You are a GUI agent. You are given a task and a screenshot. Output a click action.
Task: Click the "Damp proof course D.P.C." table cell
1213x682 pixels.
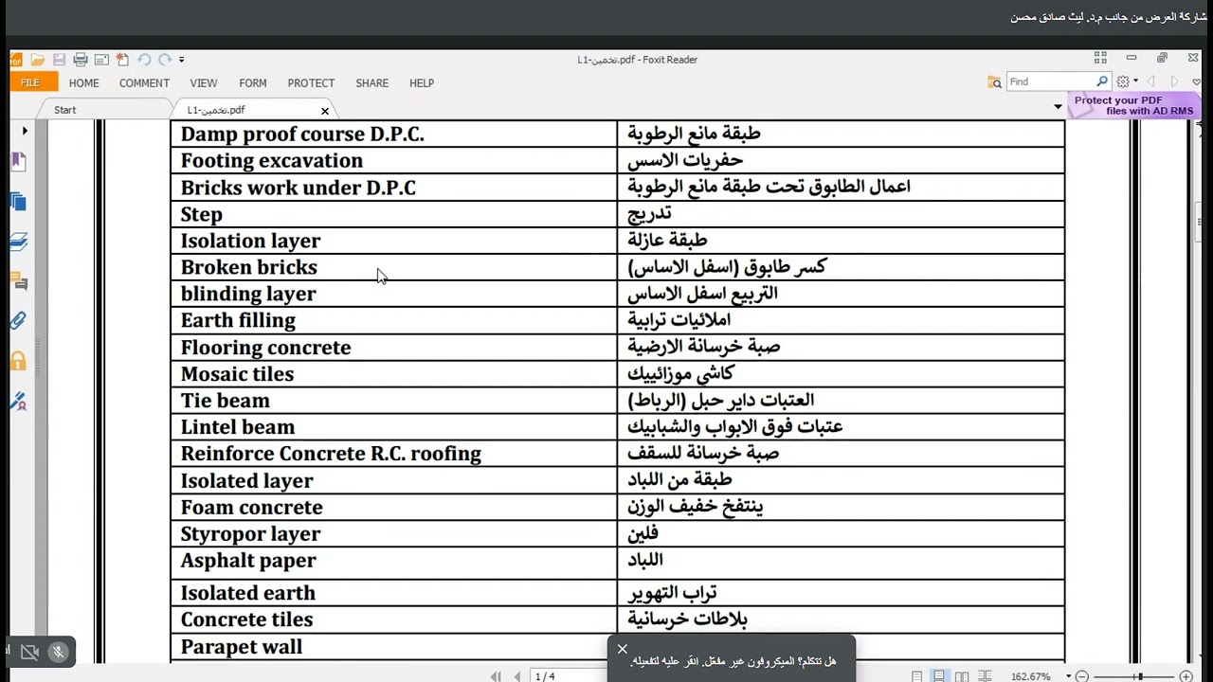tap(394, 134)
